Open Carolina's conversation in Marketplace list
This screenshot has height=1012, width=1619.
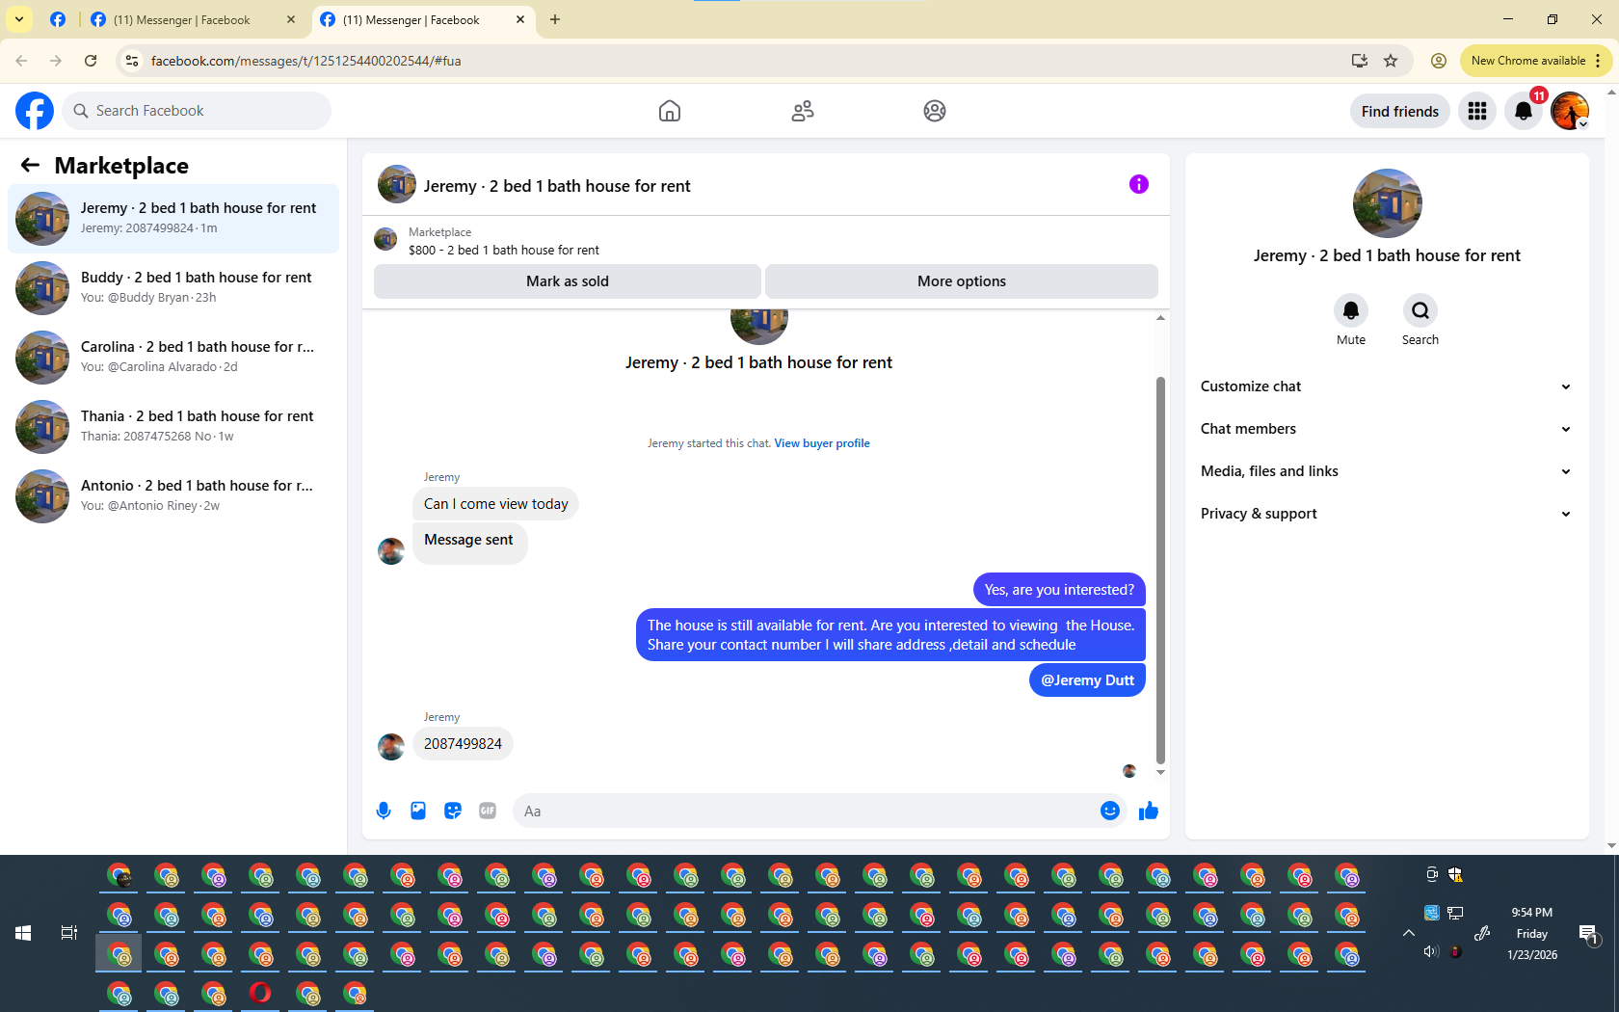(173, 358)
